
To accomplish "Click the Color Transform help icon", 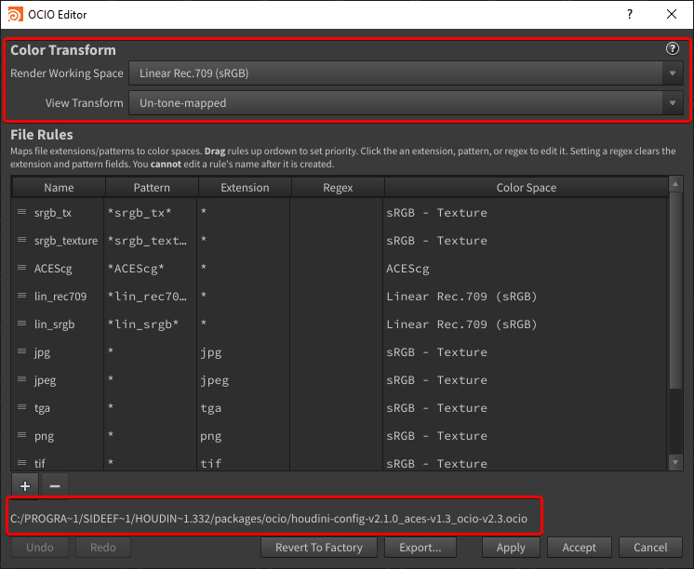I will click(672, 48).
